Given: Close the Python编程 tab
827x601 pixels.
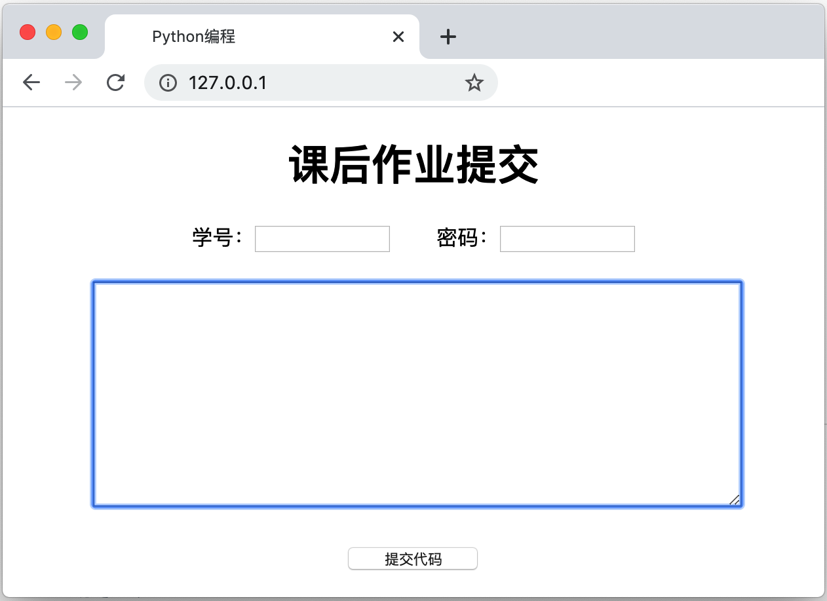Looking at the screenshot, I should click(x=398, y=37).
